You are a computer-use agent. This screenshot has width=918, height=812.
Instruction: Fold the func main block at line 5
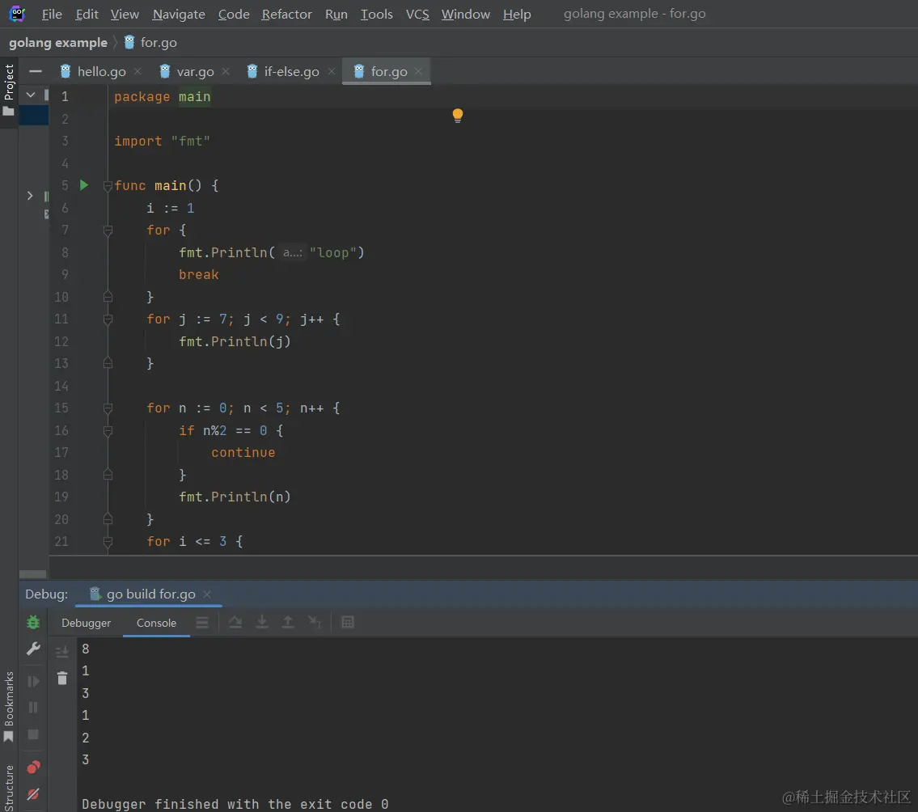click(x=108, y=186)
